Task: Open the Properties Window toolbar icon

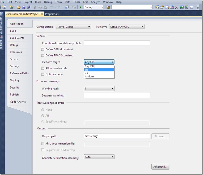Action: coord(162,7)
